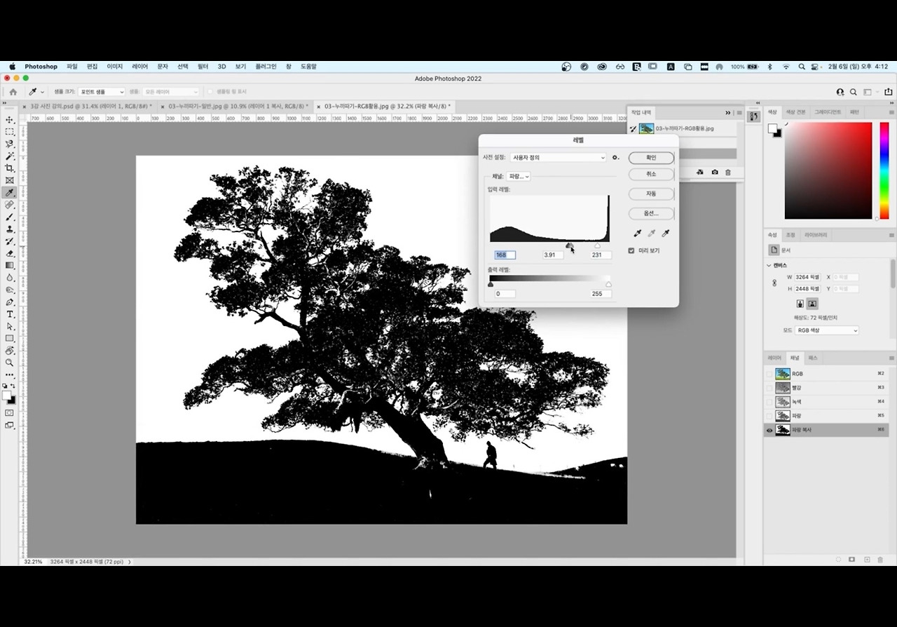Pick the black point eyedropper in Levels
The height and width of the screenshot is (627, 897).
tap(638, 233)
